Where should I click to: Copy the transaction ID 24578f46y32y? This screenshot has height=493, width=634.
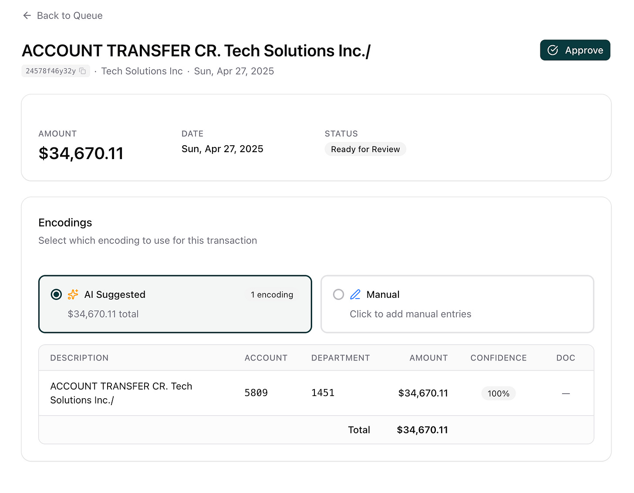[83, 71]
